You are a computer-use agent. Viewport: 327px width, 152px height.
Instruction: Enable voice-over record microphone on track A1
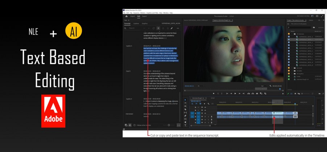point(211,117)
